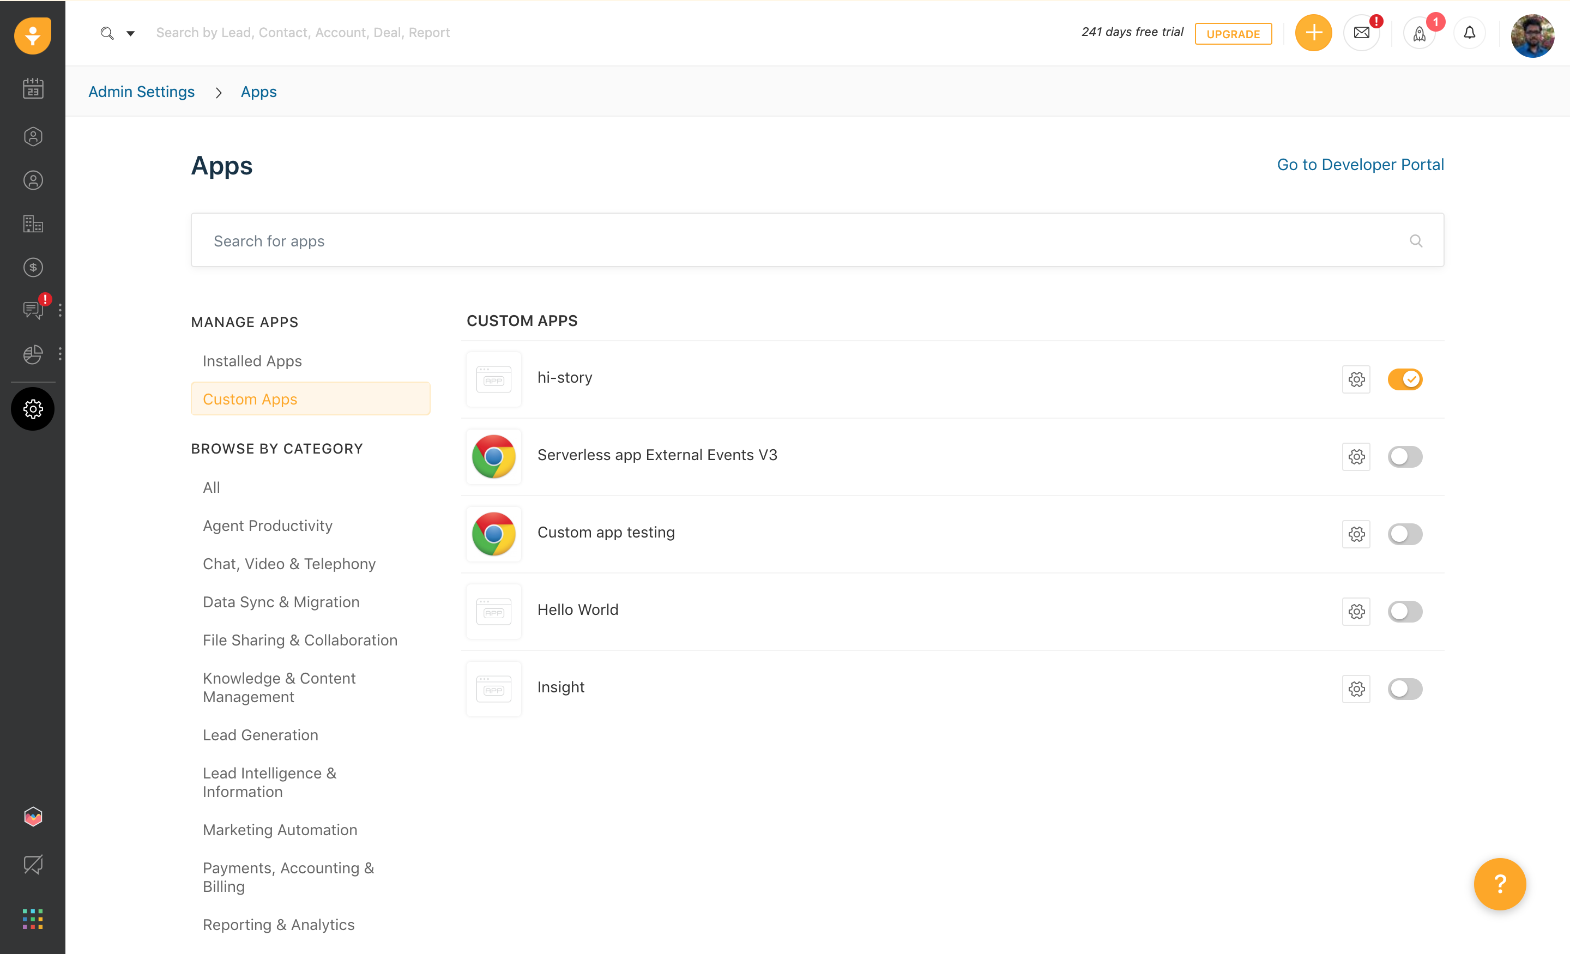Open the notifications bell icon
The image size is (1570, 954).
point(1469,33)
